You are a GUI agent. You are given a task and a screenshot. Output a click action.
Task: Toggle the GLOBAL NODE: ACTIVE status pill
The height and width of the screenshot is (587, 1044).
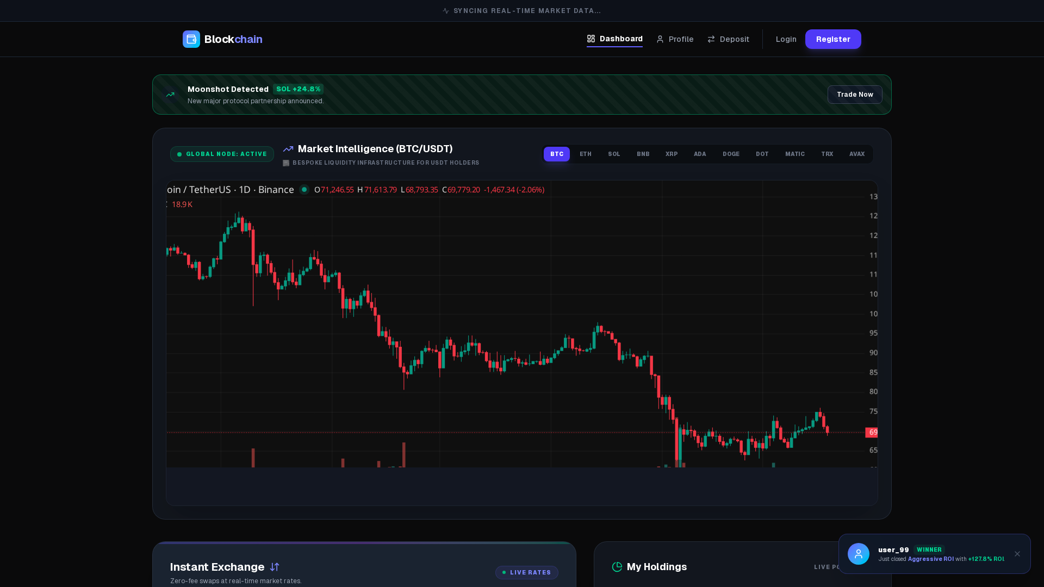pyautogui.click(x=221, y=154)
